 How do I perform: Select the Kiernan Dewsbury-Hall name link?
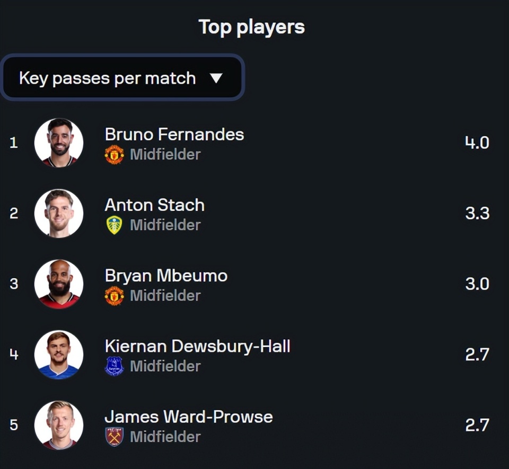click(197, 346)
